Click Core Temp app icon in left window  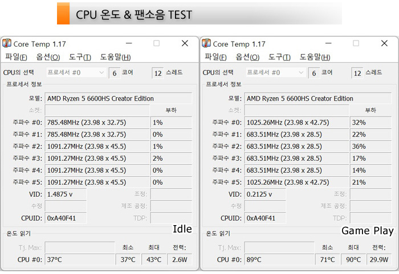click(x=7, y=43)
